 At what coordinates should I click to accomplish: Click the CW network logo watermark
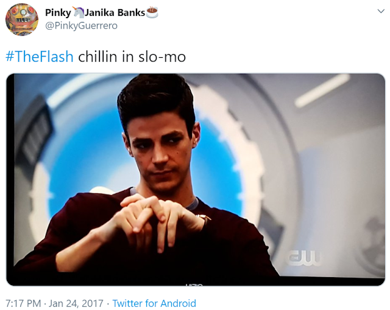(x=304, y=258)
